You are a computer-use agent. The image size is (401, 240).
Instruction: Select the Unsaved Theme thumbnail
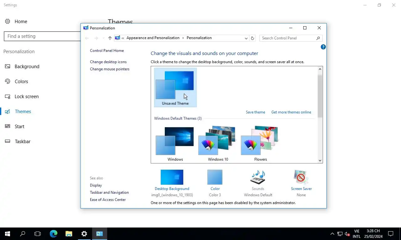[x=175, y=87]
